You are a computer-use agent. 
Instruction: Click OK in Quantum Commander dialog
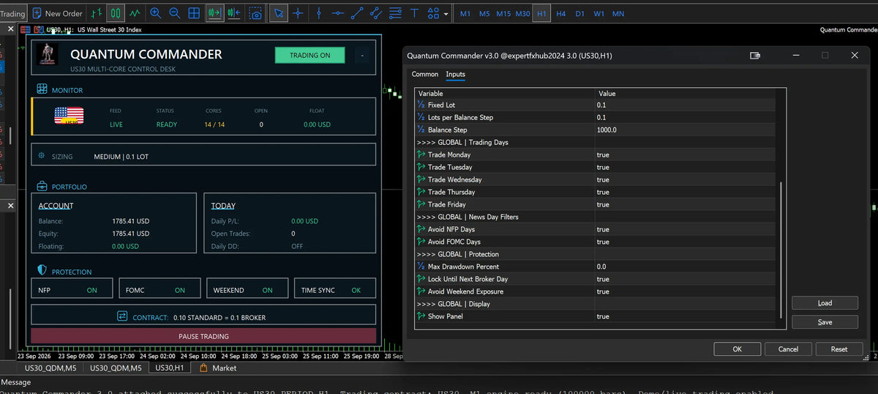click(x=737, y=349)
